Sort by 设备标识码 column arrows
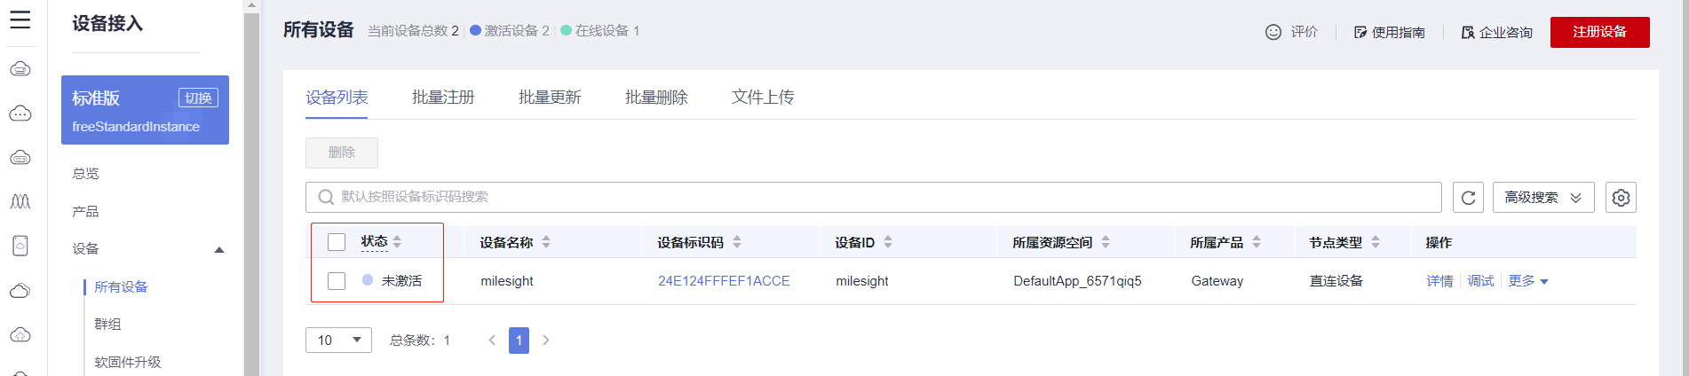Viewport: 1689px width, 376px height. click(x=737, y=242)
